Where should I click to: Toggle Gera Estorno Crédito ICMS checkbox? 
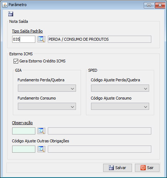[16, 61]
